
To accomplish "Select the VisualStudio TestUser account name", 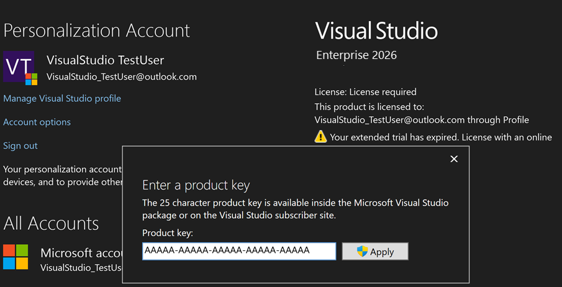I will (x=105, y=60).
